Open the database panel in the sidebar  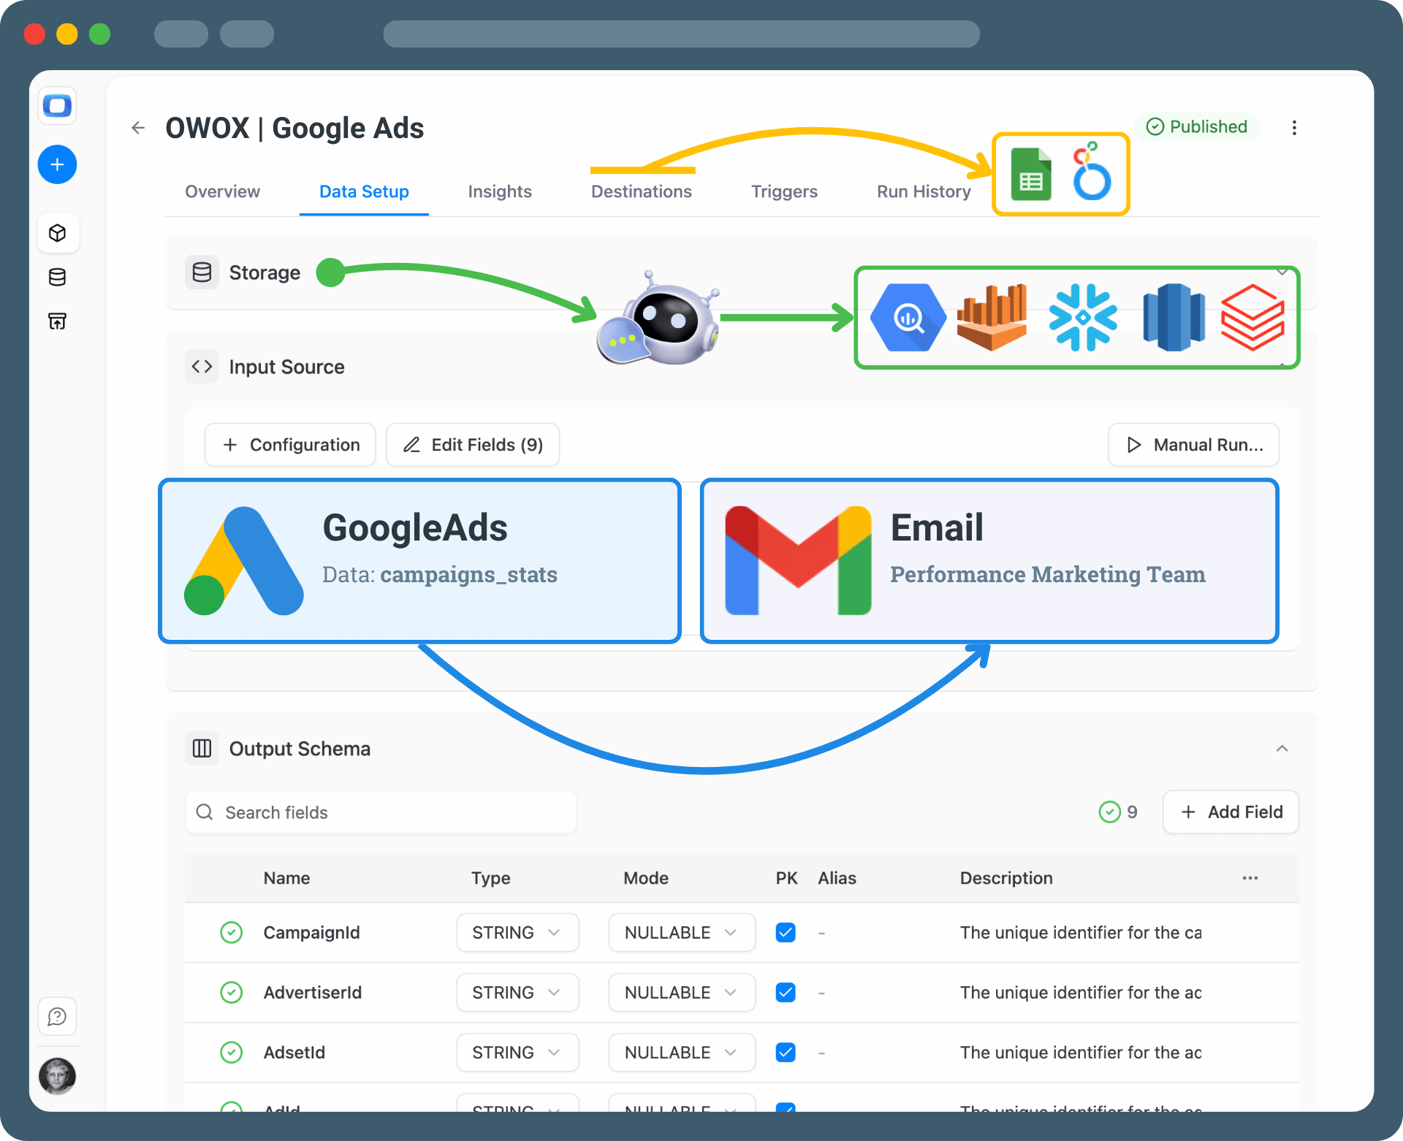tap(57, 277)
